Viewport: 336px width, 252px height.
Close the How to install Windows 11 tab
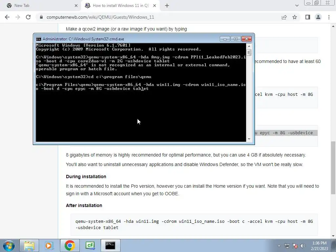click(x=155, y=6)
